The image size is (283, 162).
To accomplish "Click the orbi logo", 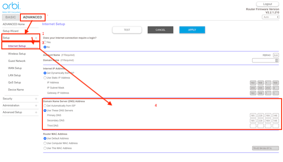I will [x=11, y=7].
